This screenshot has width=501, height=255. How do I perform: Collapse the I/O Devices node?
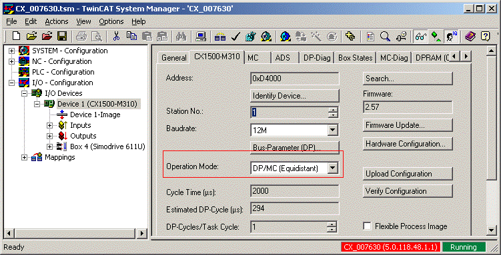pyautogui.click(x=25, y=93)
